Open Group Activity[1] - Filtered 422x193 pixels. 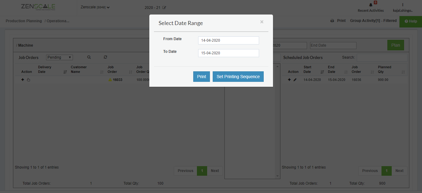click(x=373, y=21)
